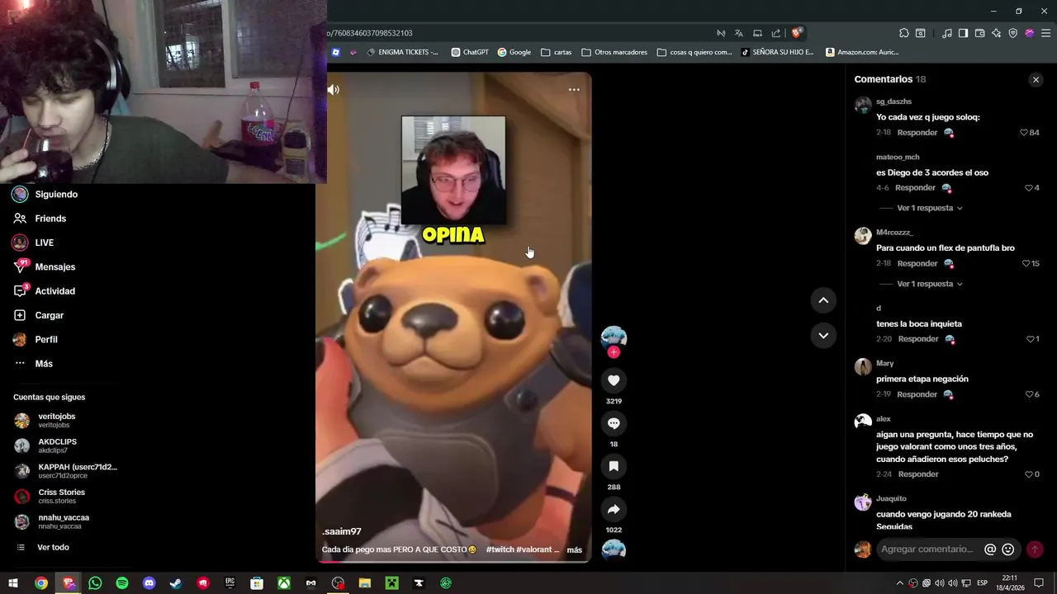Open the 'Otros marcadores' bookmark folder
This screenshot has height=594, width=1057.
coord(614,52)
